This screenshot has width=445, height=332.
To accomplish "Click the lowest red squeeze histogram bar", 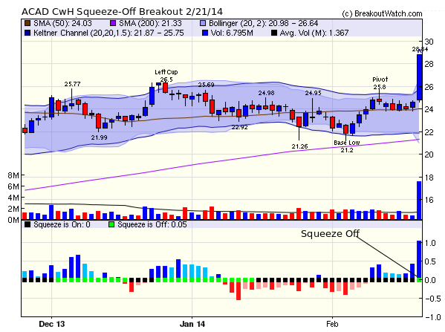I will pos(238,291).
